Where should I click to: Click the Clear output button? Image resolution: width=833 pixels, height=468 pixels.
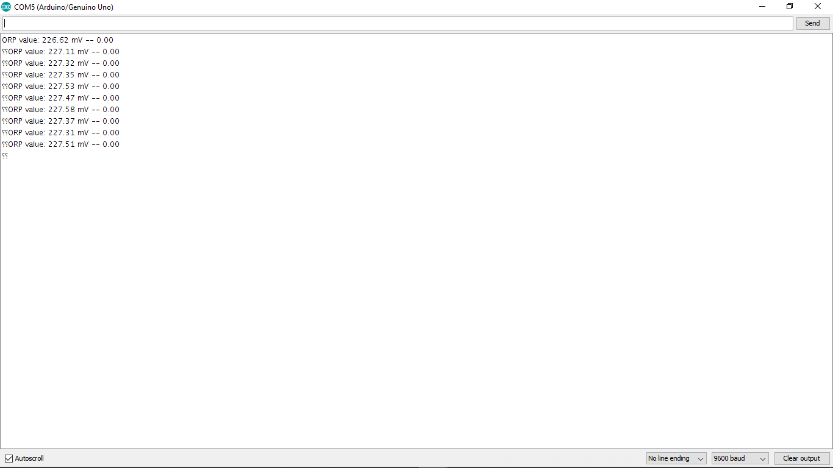(801, 458)
